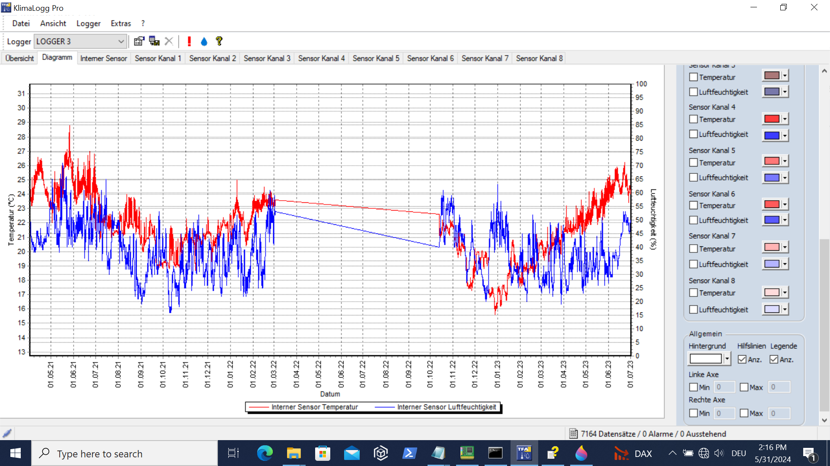Open the LOGGER 3 dropdown
The height and width of the screenshot is (466, 830).
121,41
